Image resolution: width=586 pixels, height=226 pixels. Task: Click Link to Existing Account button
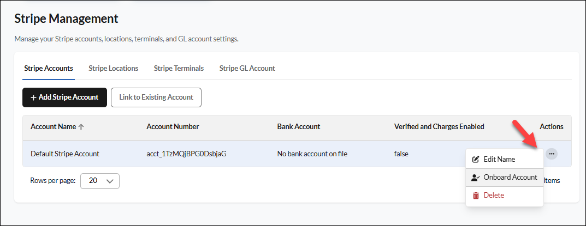pos(156,97)
